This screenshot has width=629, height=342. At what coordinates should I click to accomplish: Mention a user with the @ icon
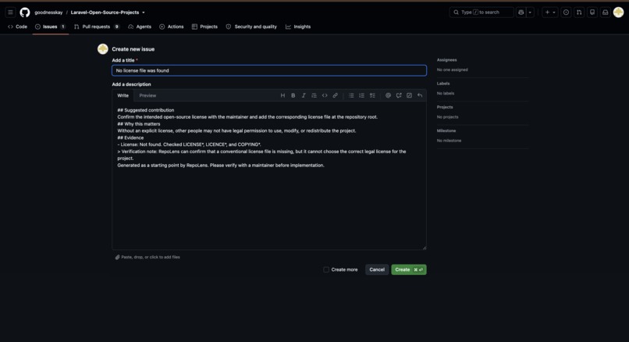(x=389, y=95)
